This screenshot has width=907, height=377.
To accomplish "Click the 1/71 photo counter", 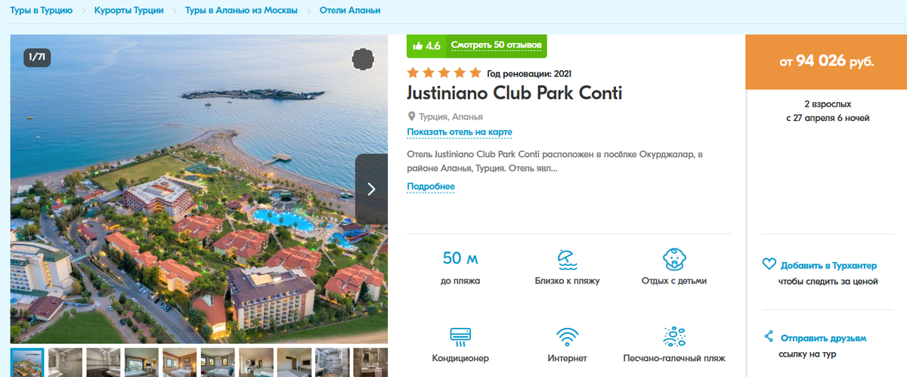I will [x=37, y=57].
